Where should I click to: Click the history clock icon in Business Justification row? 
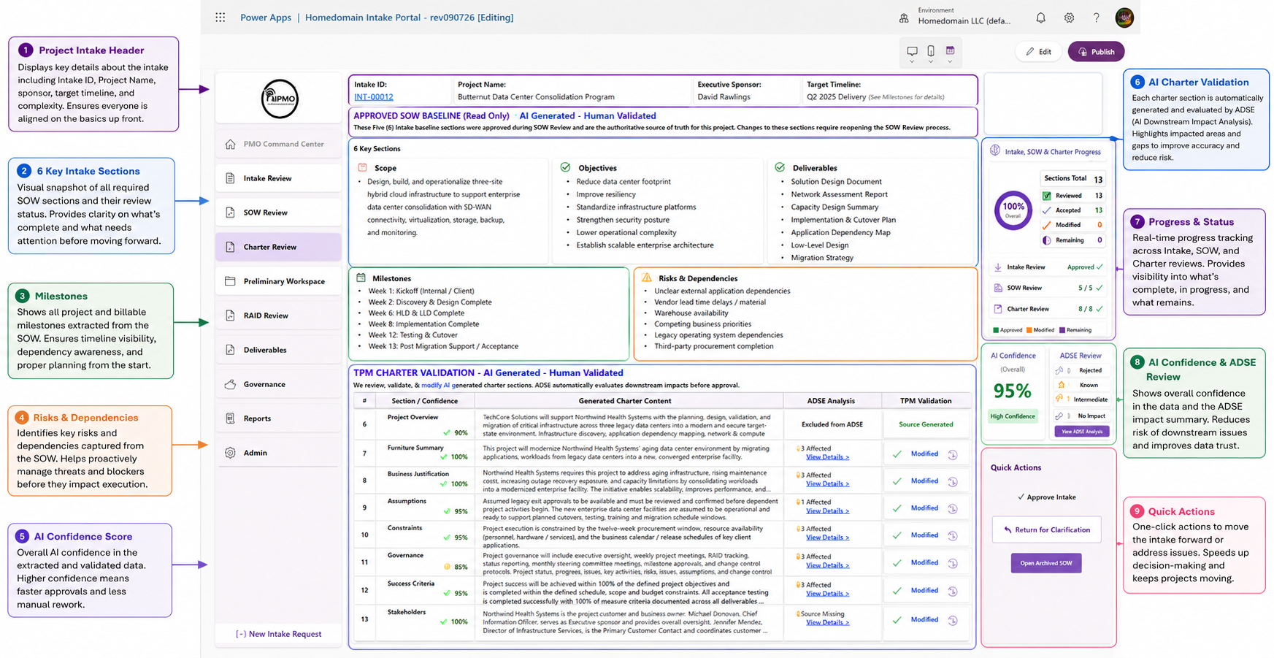953,481
